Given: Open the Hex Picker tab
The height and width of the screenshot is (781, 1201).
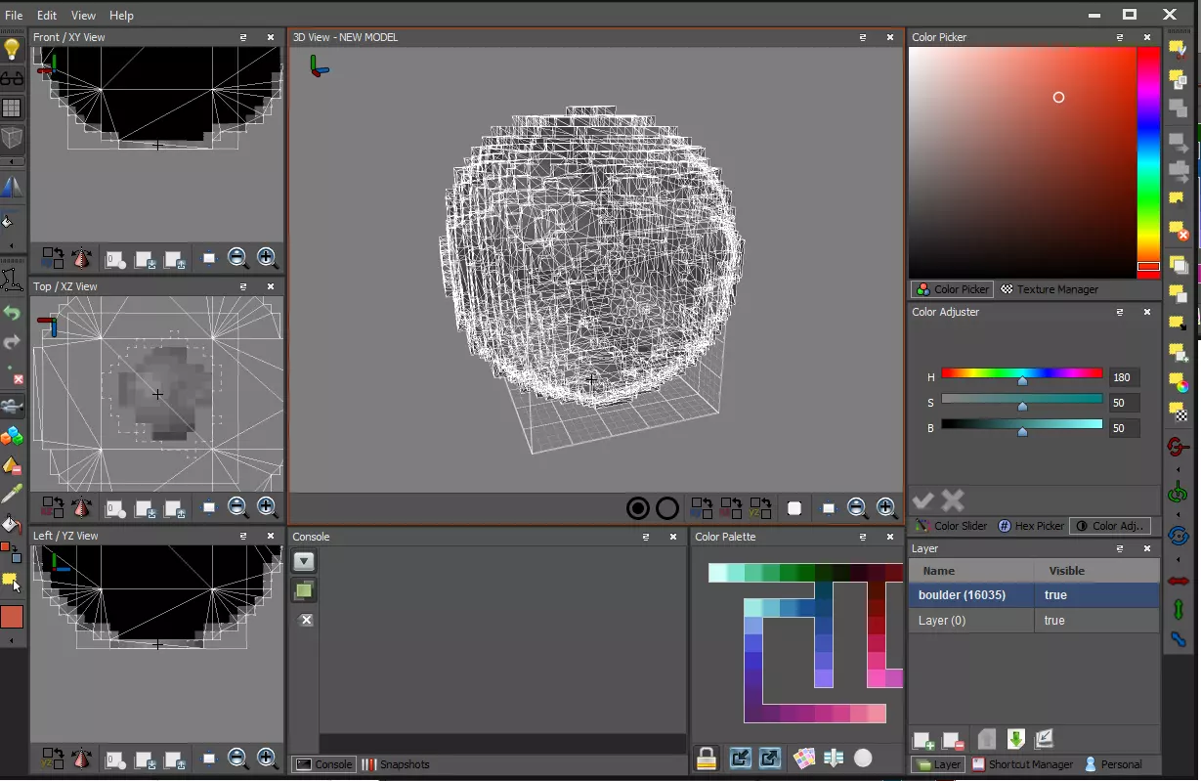Looking at the screenshot, I should point(1031,526).
